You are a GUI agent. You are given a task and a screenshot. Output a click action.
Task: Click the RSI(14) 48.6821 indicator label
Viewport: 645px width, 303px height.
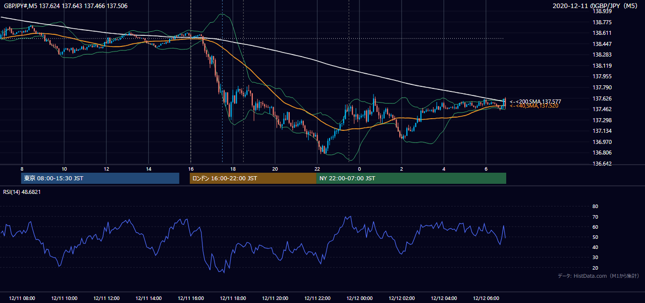coord(22,192)
